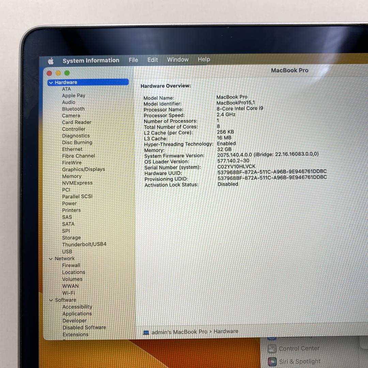
Task: Select the Software category row
Action: (x=65, y=300)
